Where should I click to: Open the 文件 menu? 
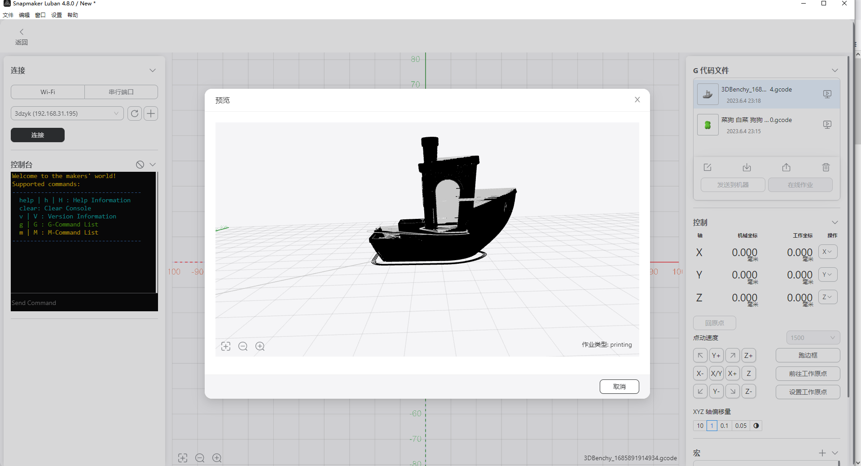tap(8, 15)
